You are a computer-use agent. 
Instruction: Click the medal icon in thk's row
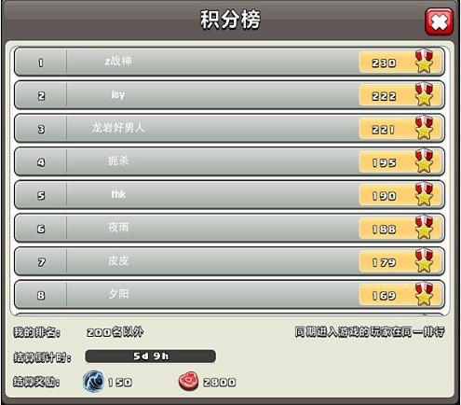pos(424,194)
